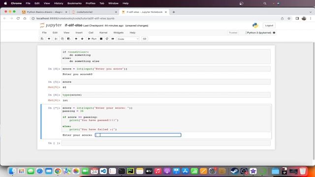Bookmark this page with star icon

point(289,18)
